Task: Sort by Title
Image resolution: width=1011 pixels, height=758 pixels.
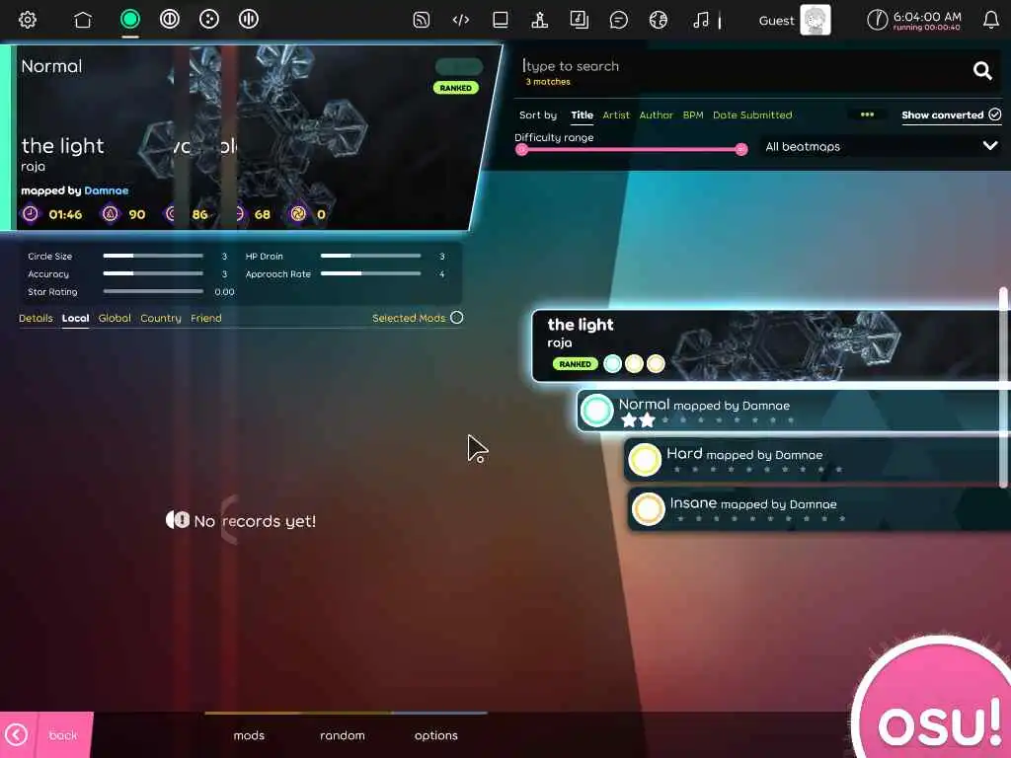Action: [x=582, y=114]
